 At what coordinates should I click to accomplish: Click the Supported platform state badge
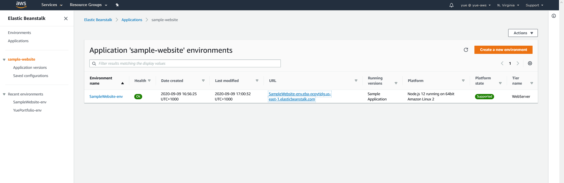pyautogui.click(x=484, y=97)
